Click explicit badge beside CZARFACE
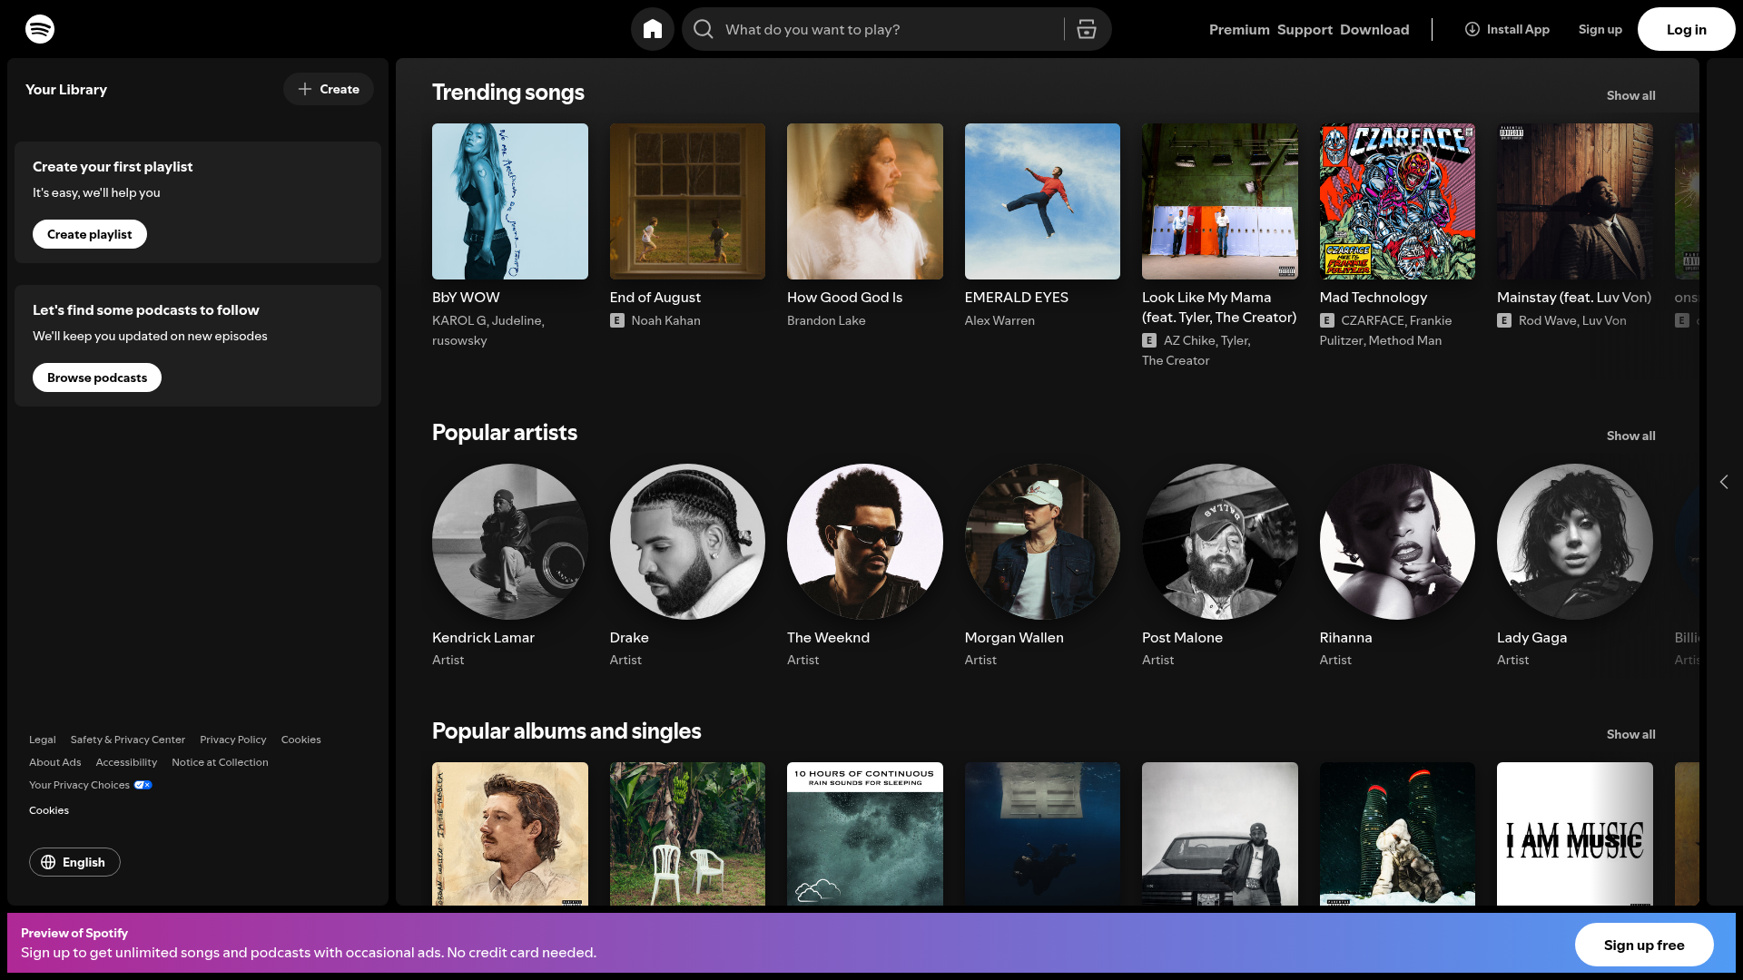The height and width of the screenshot is (980, 1743). pos(1327,320)
